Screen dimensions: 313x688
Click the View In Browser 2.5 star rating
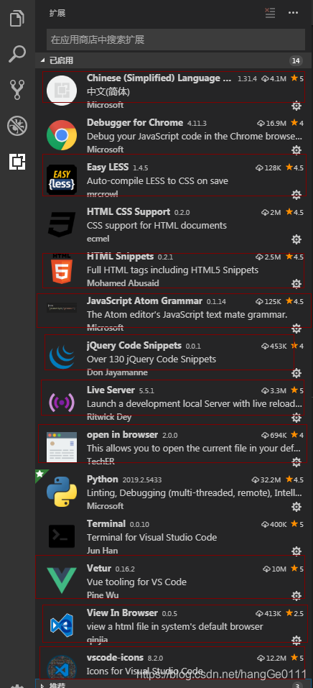click(294, 613)
